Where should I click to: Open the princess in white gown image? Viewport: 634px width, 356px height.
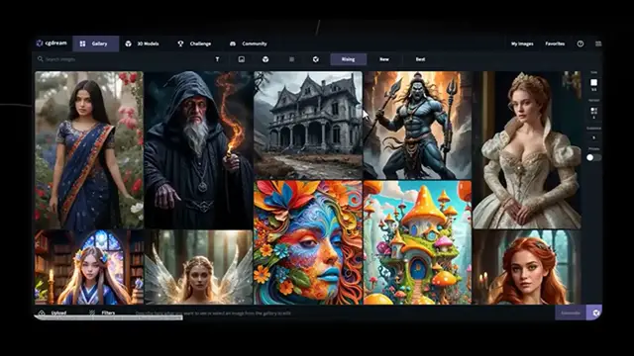coord(527,150)
